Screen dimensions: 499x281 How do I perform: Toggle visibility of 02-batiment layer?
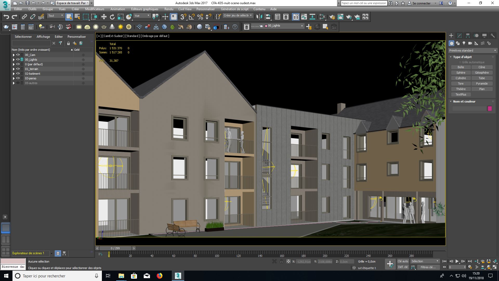pyautogui.click(x=17, y=73)
